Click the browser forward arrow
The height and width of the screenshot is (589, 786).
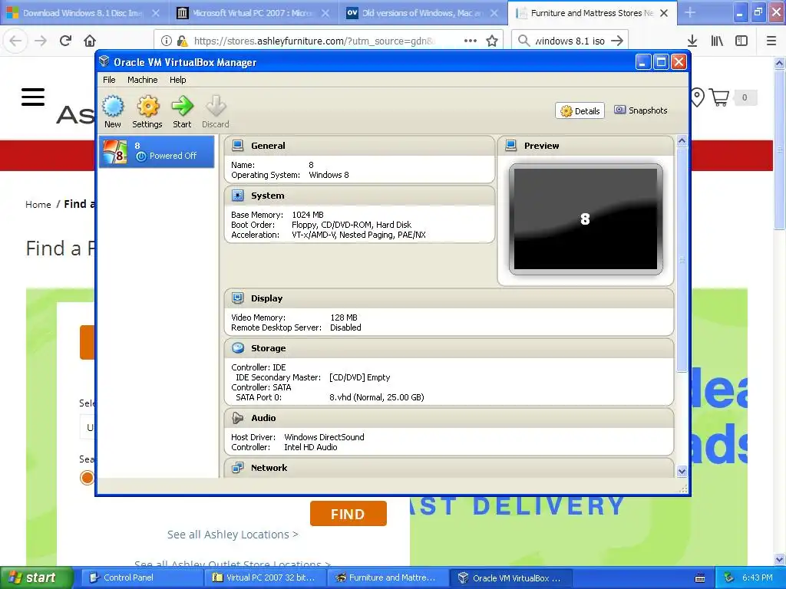click(x=41, y=41)
